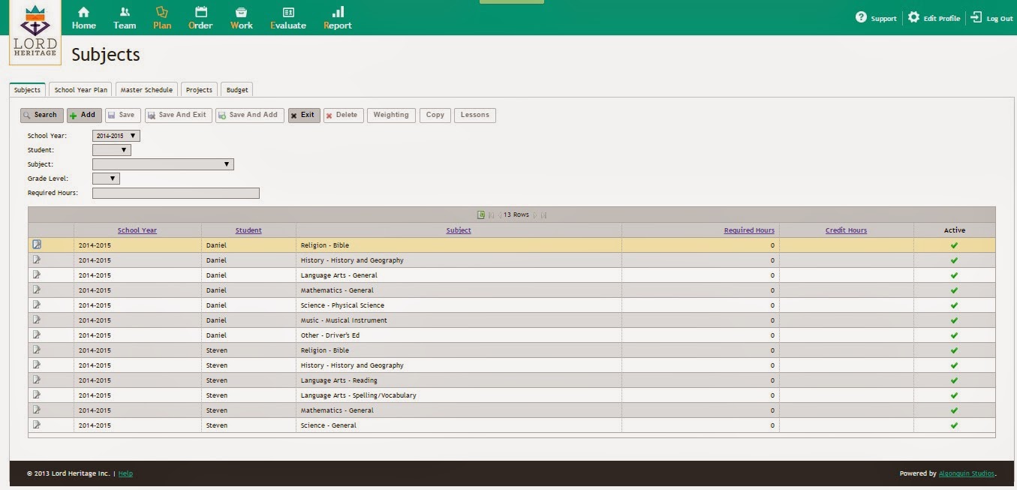
Task: Edit the Language Arts - Reading row icon
Action: click(37, 380)
